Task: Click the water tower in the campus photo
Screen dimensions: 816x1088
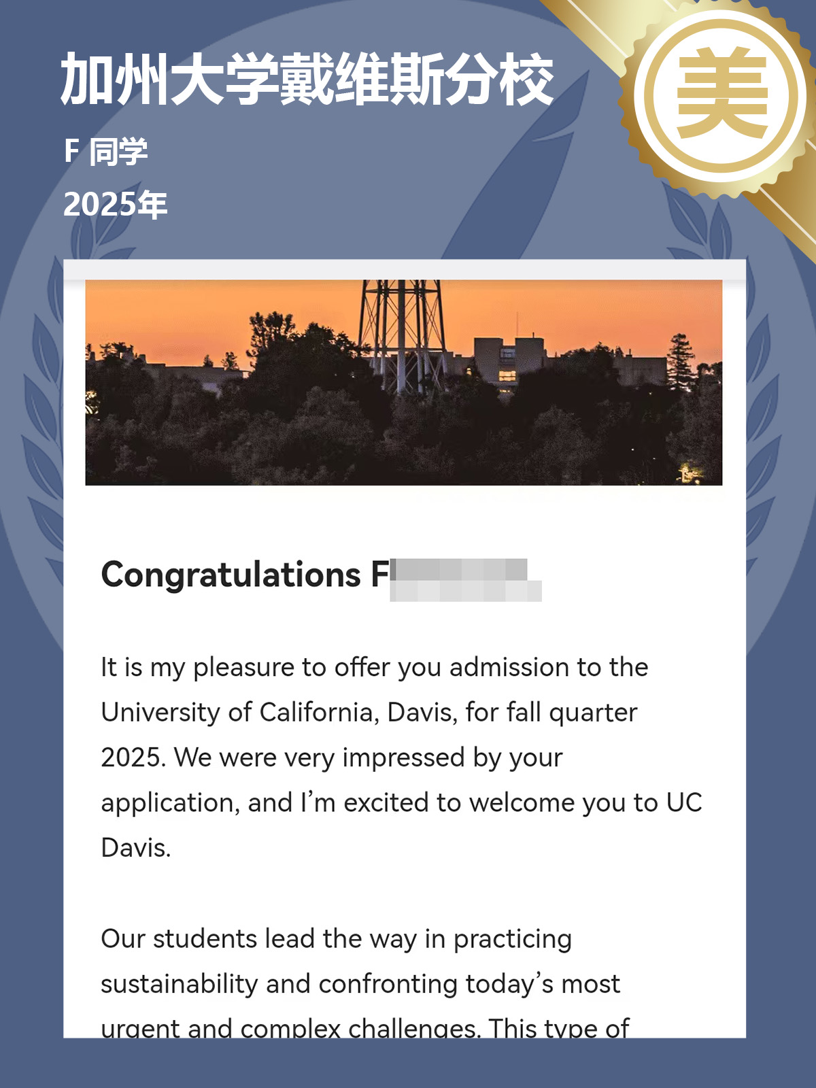Action: tap(402, 333)
